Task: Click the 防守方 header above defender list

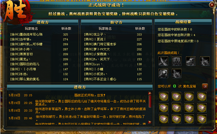Action: (117, 22)
